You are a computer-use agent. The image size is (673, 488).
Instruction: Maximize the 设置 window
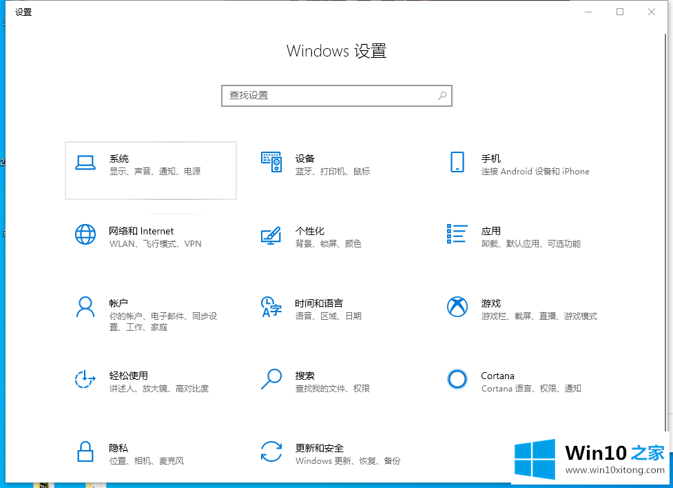click(x=620, y=12)
